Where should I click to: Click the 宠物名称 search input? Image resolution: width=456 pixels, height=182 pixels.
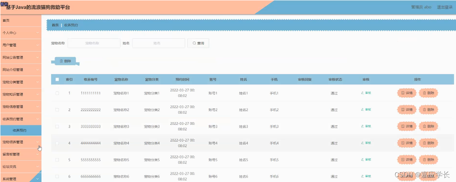pos(94,43)
